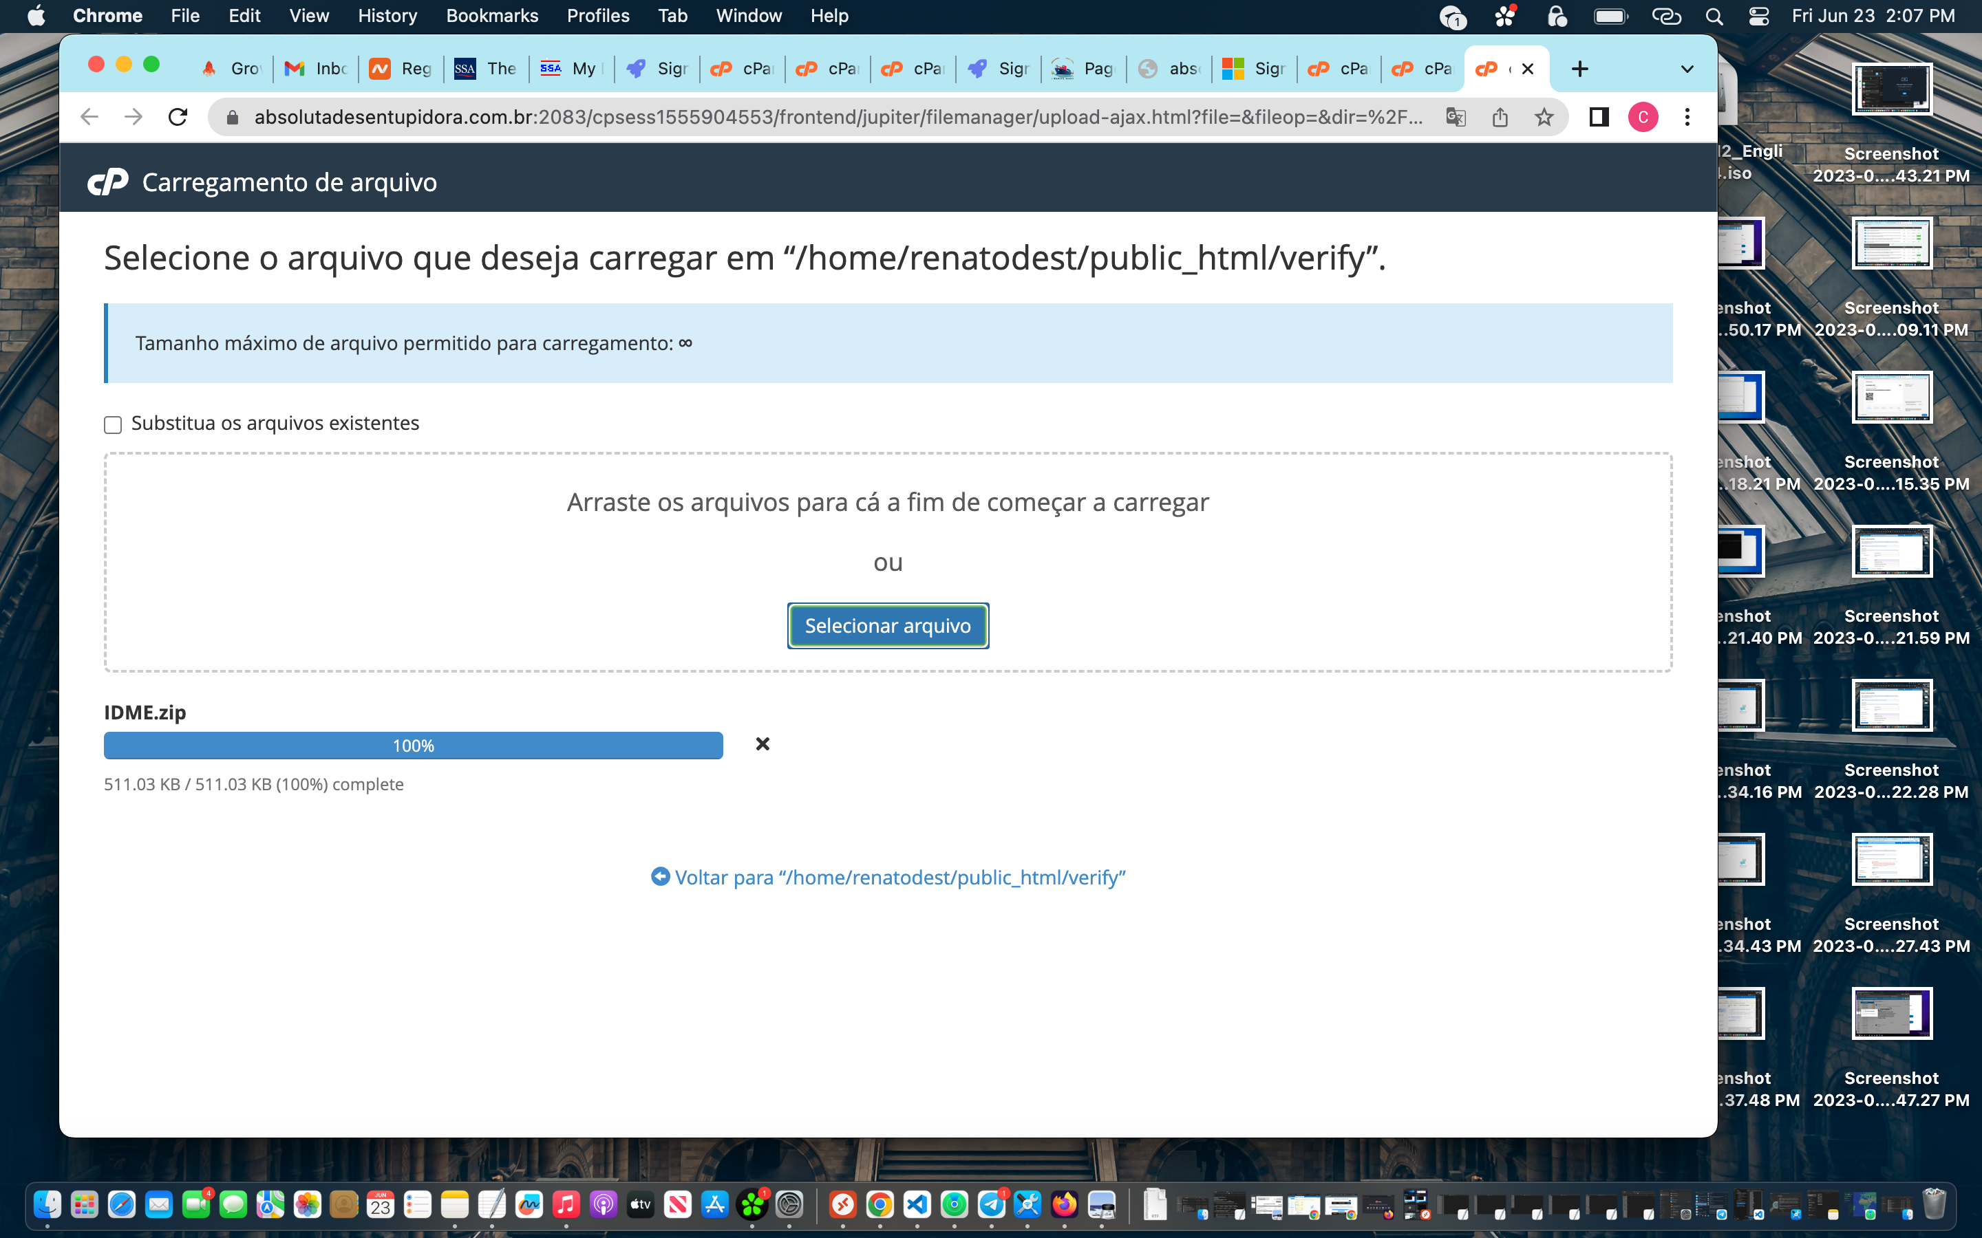Image resolution: width=1982 pixels, height=1238 pixels.
Task: Open the Edit menu
Action: pyautogui.click(x=244, y=16)
